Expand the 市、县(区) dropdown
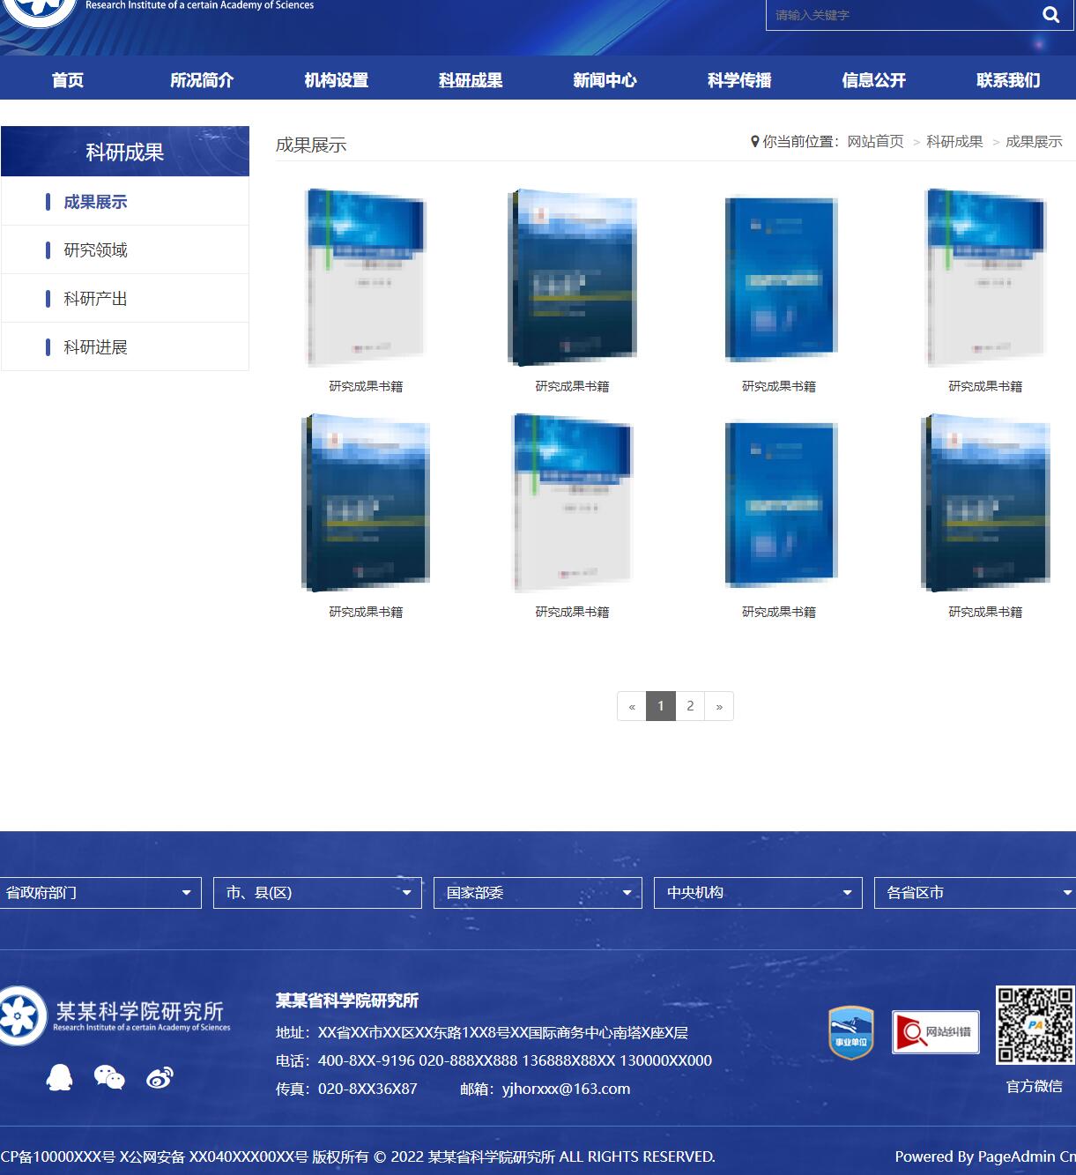 317,893
